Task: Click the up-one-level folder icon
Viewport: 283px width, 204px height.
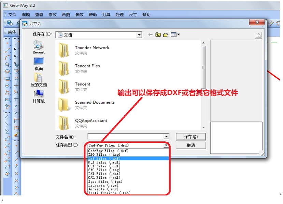Action: pyautogui.click(x=158, y=35)
